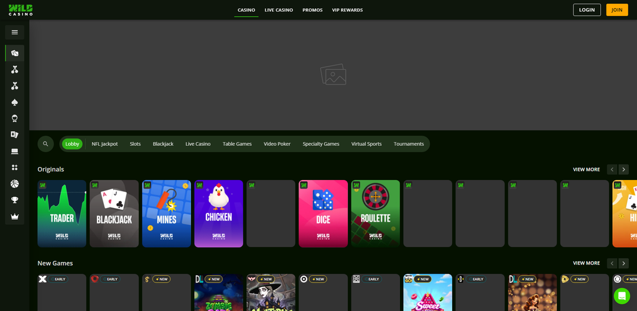
Task: Select the Virtual Sports category
Action: pos(366,144)
